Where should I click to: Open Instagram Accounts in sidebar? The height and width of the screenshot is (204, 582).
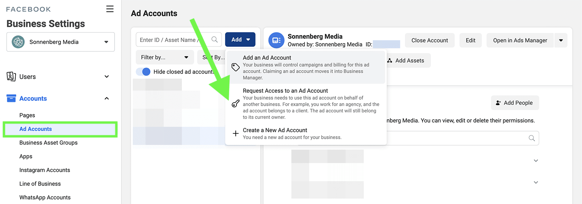pos(45,170)
